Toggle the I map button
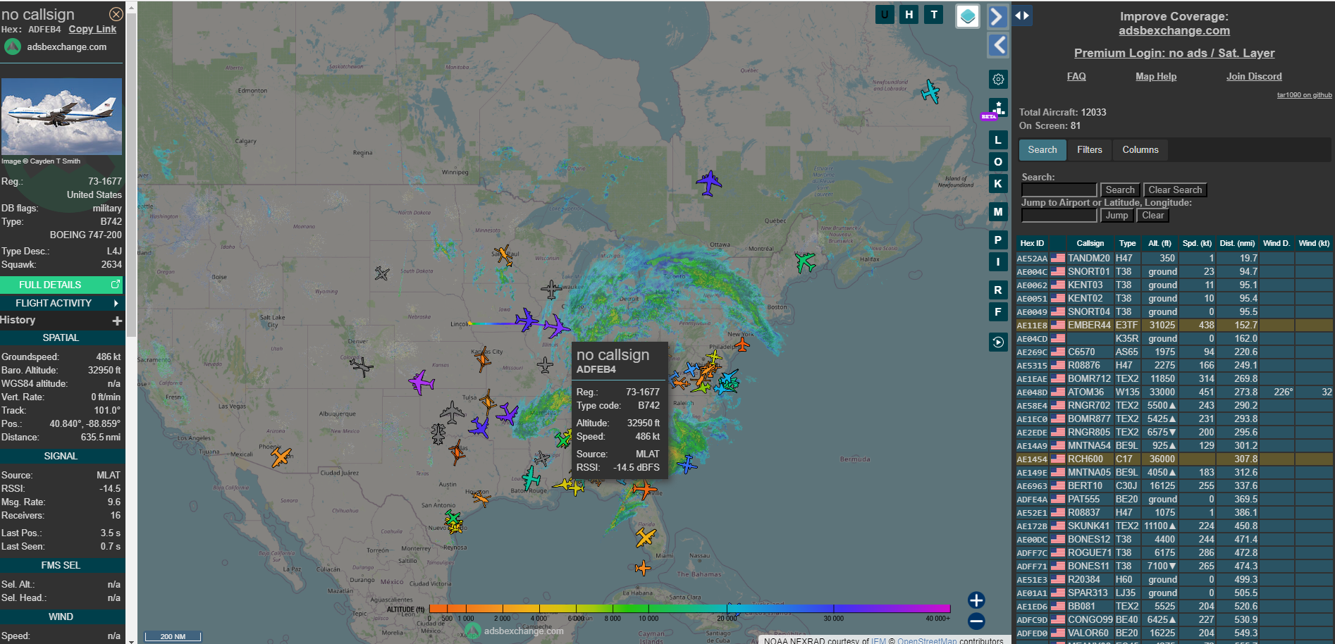 coord(998,261)
